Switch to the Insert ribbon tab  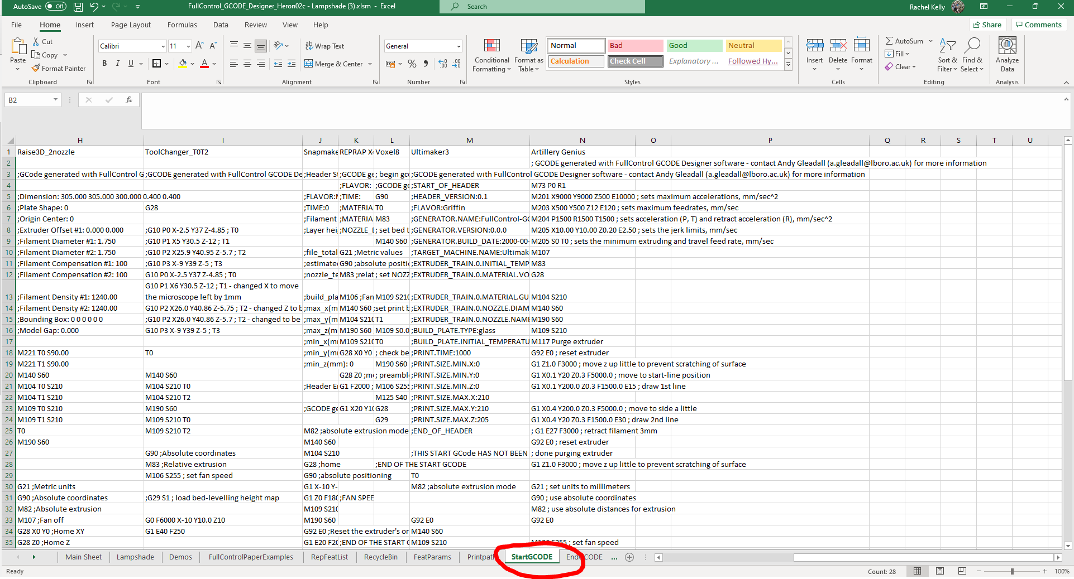85,25
